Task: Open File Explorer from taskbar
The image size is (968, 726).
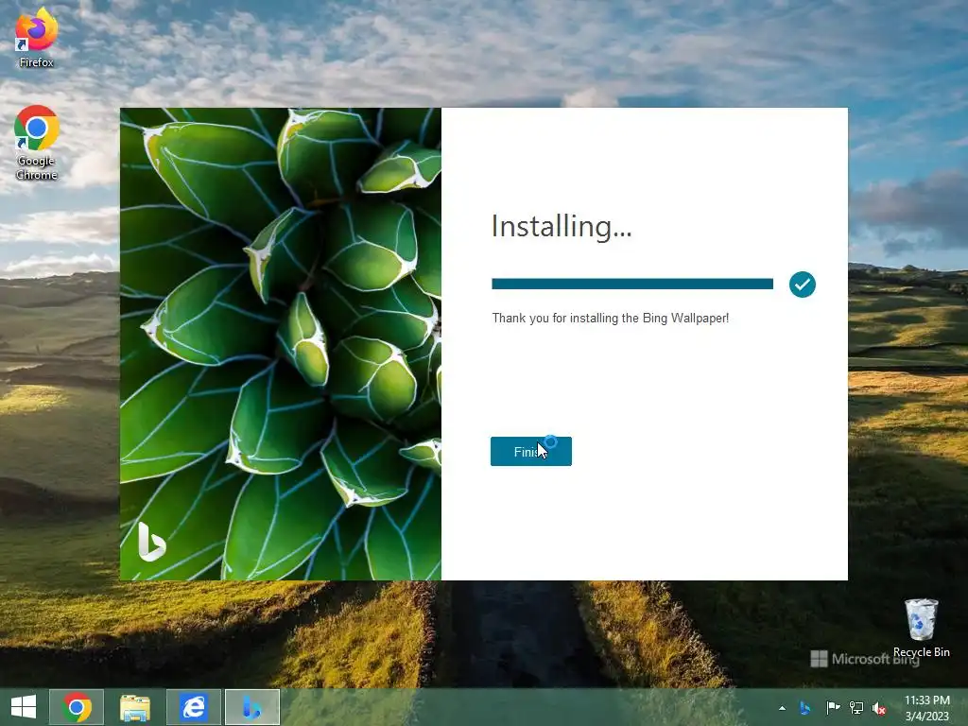Action: tap(135, 707)
